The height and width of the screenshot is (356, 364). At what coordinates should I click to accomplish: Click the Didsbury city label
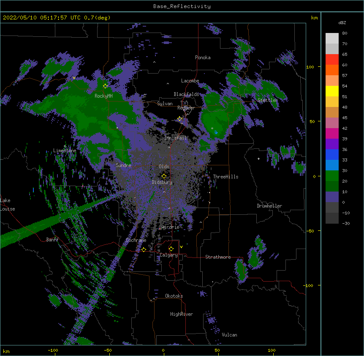tap(162, 182)
